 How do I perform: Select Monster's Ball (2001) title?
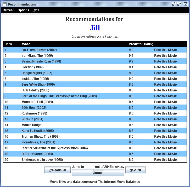click(x=37, y=102)
